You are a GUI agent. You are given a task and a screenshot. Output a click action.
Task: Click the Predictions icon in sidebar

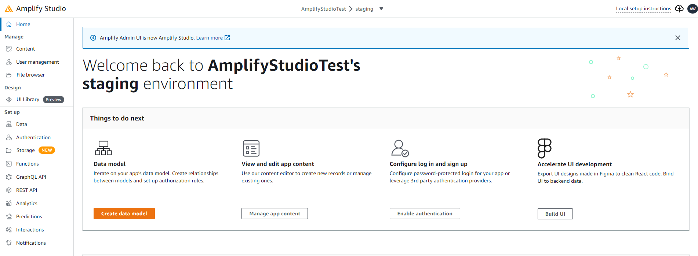point(9,216)
